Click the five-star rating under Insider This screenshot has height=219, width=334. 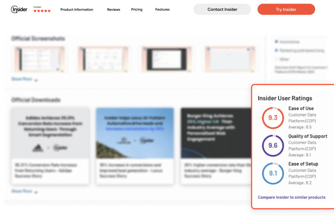coord(42,11)
